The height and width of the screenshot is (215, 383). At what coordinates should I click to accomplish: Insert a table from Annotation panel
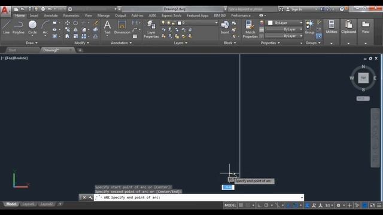[x=135, y=36]
